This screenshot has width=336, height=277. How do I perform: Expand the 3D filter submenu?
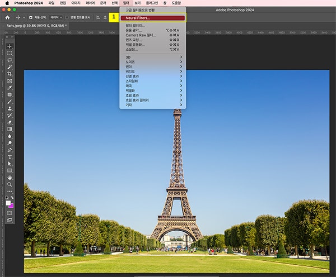pyautogui.click(x=152, y=57)
